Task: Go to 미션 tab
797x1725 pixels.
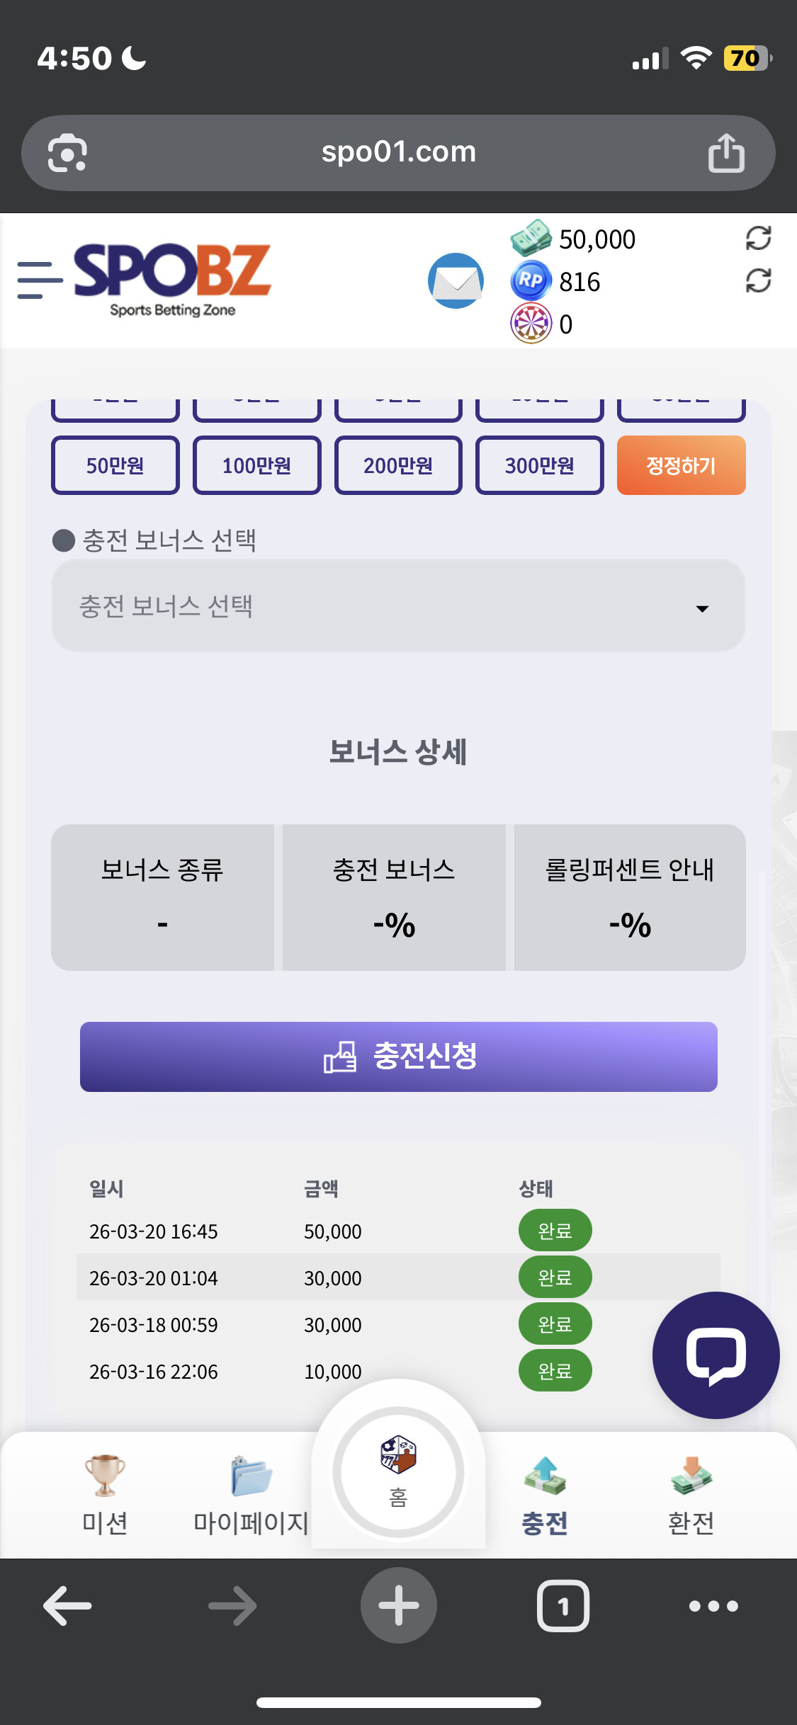Action: 105,1492
